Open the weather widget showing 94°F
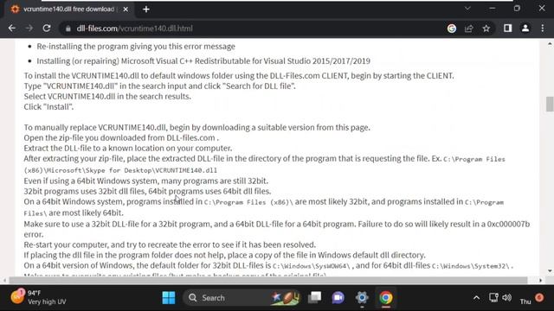Image resolution: width=554 pixels, height=311 pixels. coord(38,297)
